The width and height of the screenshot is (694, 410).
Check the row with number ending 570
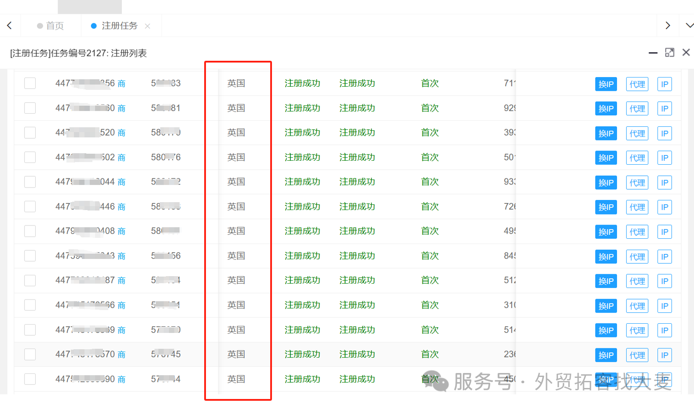pyautogui.click(x=30, y=354)
